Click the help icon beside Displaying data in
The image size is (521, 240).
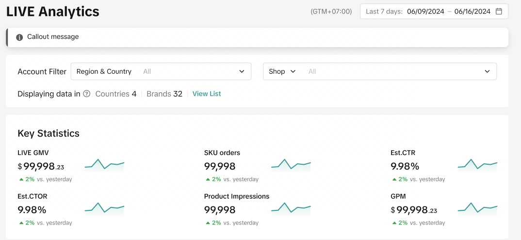(87, 94)
